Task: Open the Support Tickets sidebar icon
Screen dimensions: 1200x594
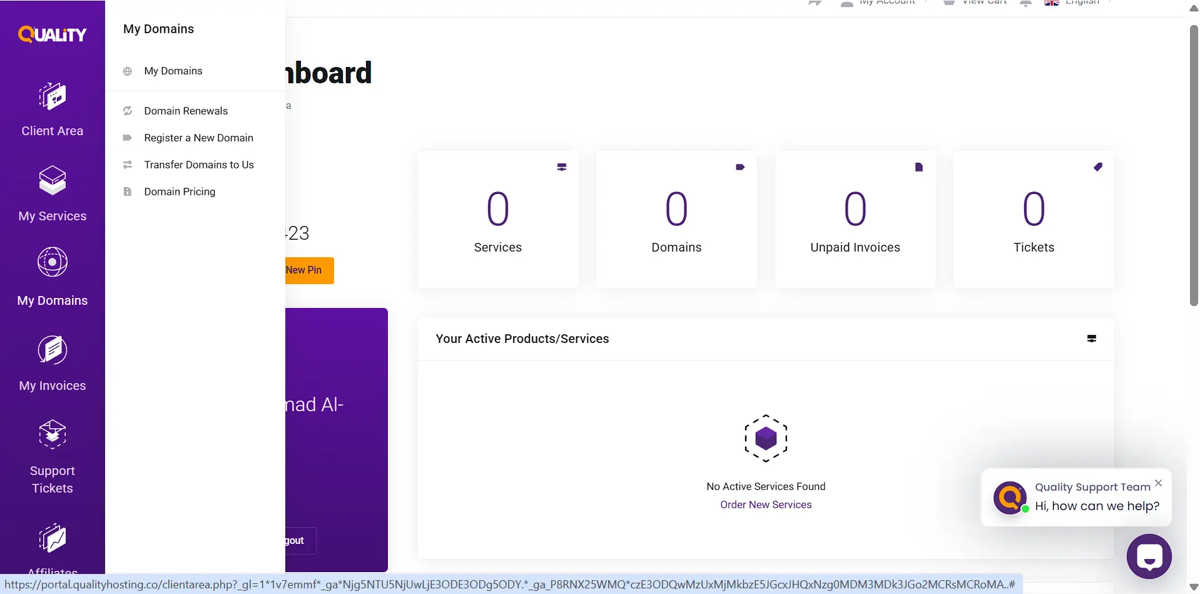Action: click(x=53, y=434)
